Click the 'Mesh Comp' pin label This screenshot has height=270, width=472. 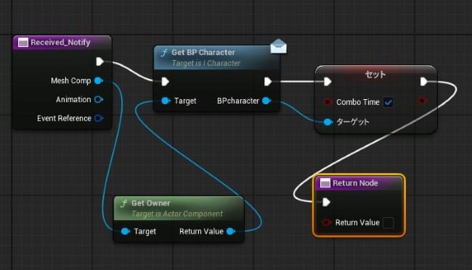[71, 80]
